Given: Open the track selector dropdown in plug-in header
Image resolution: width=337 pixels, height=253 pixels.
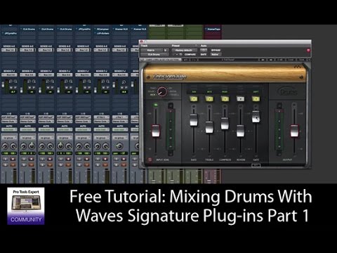Looking at the screenshot, I should coord(151,50).
